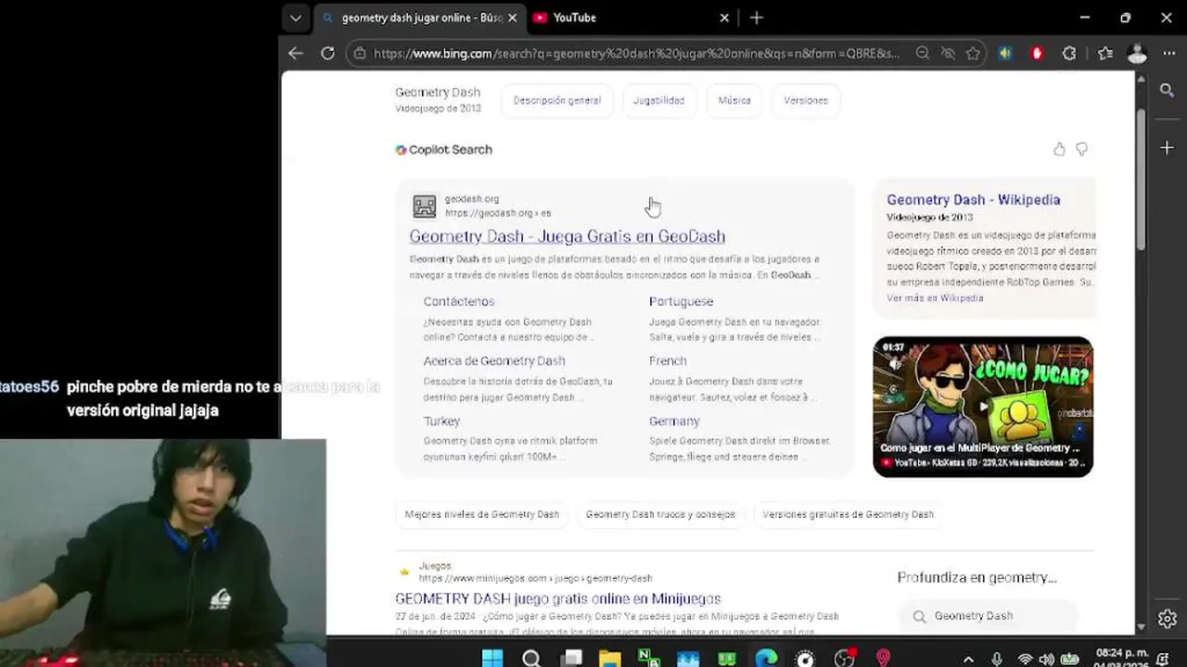Open the Acerca de Geometry Dash sublink

pos(494,360)
